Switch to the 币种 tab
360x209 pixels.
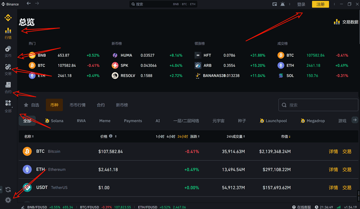coord(54,105)
